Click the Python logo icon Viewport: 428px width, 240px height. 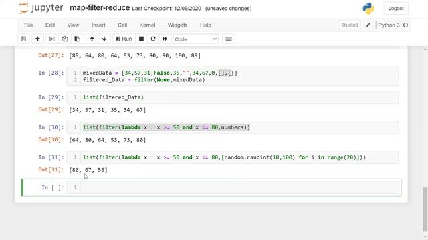point(368,8)
